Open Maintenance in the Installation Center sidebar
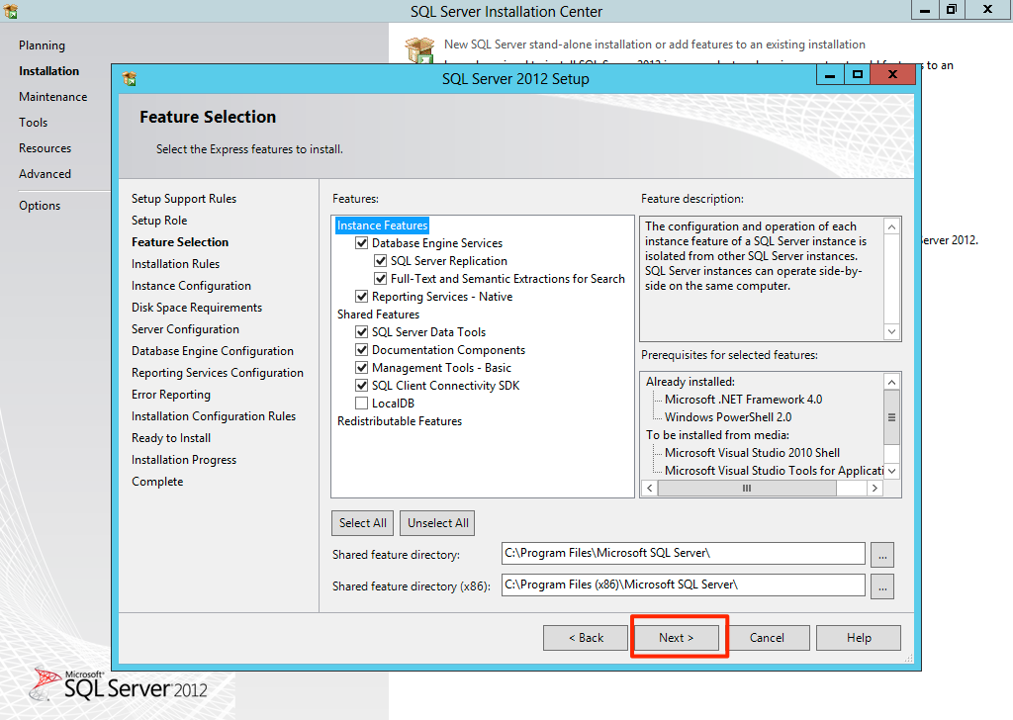 click(x=53, y=97)
